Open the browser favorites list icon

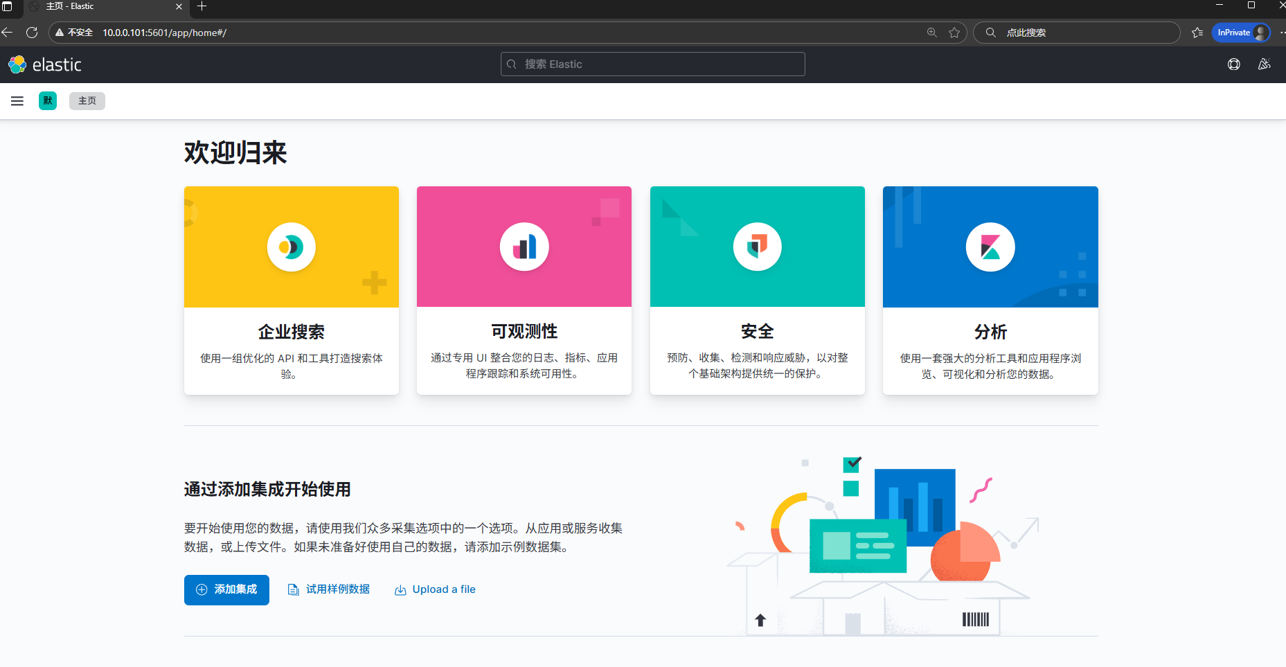pyautogui.click(x=1197, y=33)
